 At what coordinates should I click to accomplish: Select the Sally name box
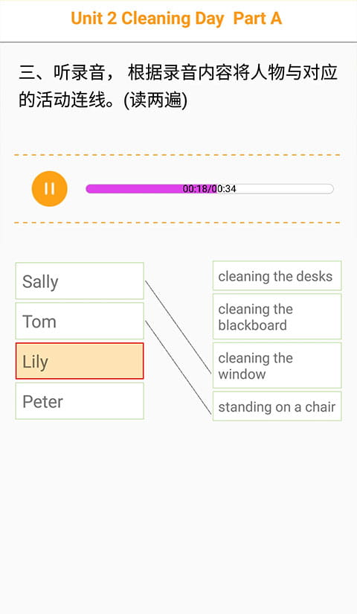click(80, 281)
